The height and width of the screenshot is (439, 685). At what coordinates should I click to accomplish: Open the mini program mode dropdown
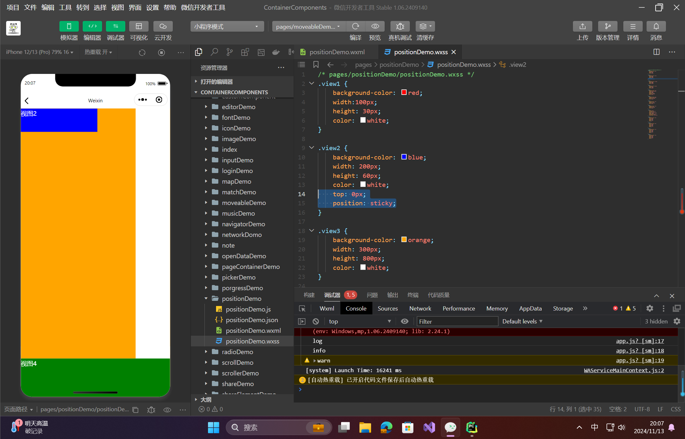point(227,26)
